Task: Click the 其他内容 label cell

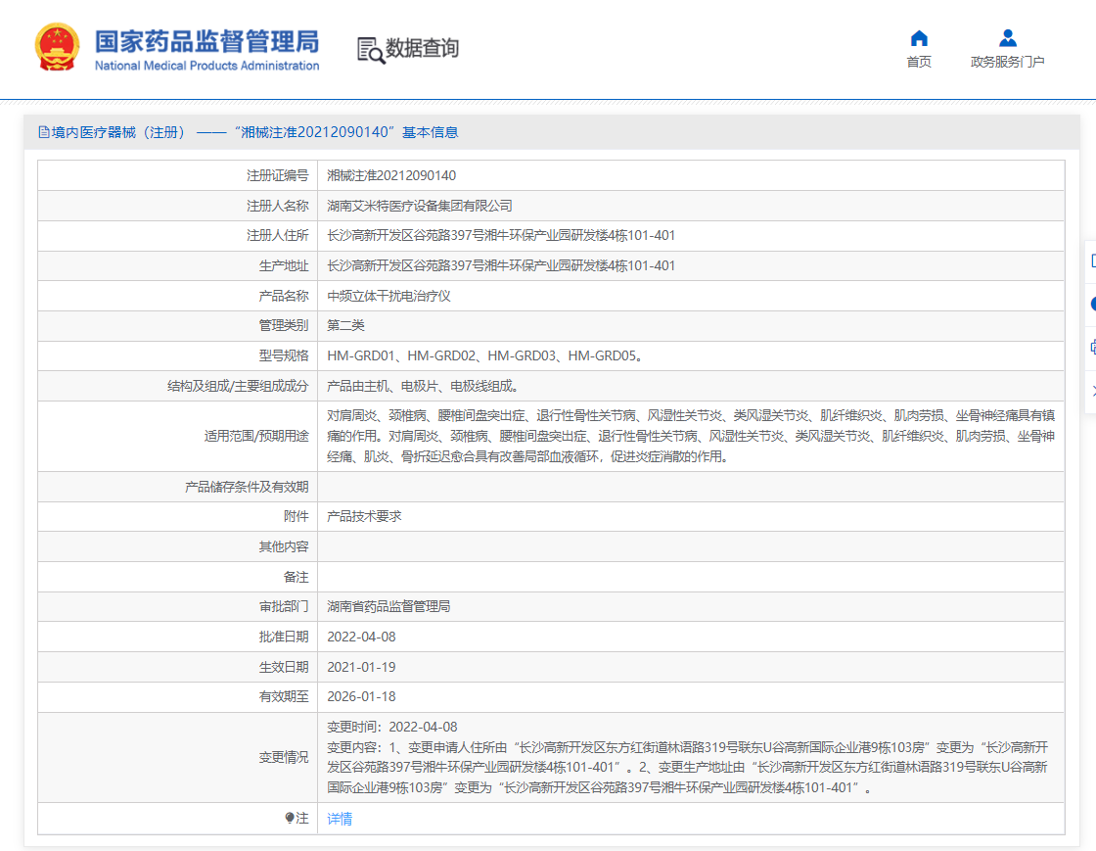Action: pyautogui.click(x=177, y=546)
